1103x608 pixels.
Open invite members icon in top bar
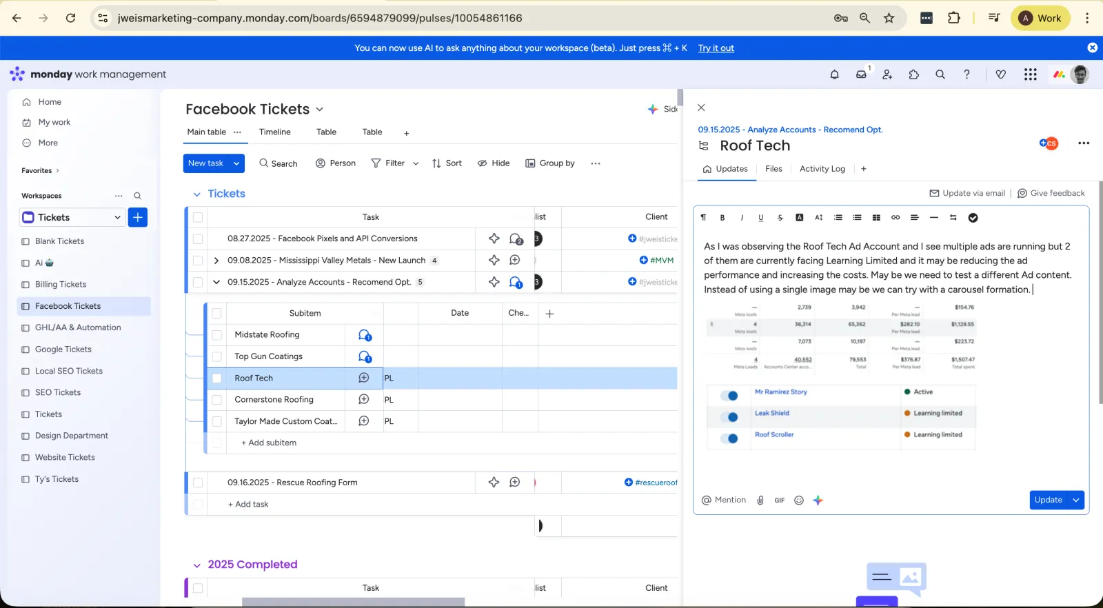point(887,74)
